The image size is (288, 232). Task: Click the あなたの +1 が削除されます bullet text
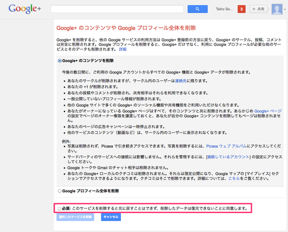93,87
